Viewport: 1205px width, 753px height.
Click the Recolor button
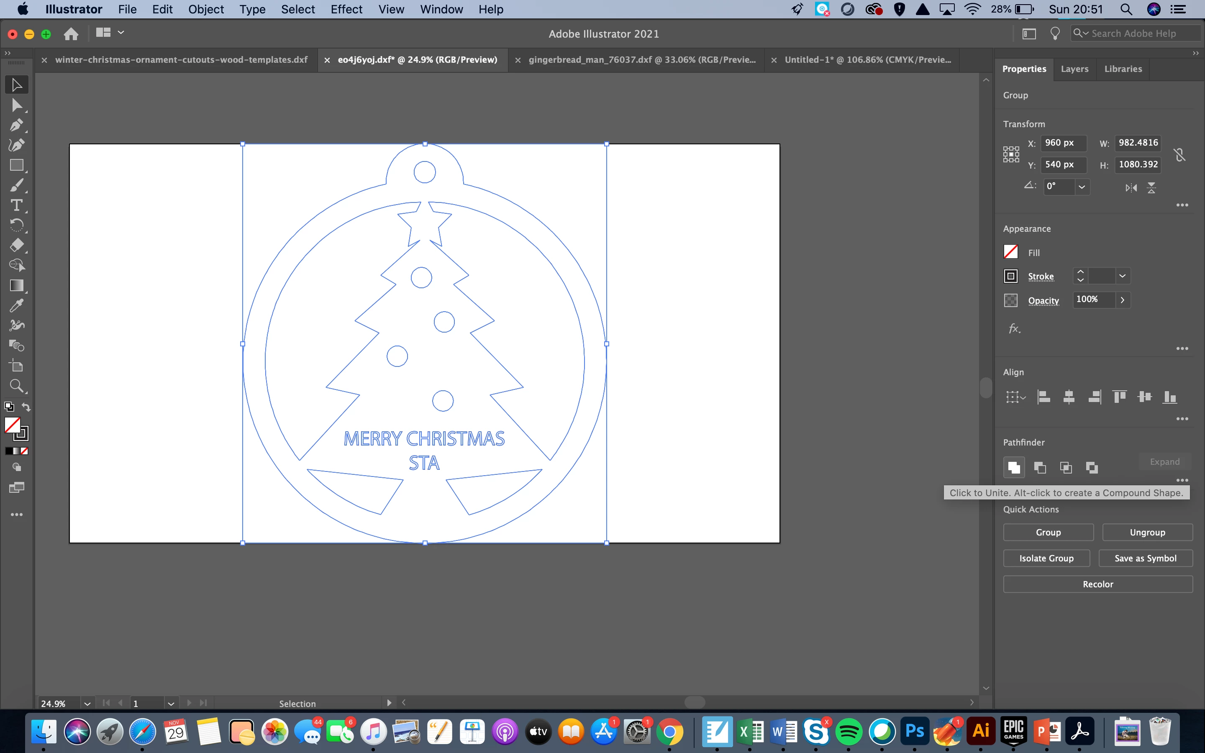pos(1097,584)
